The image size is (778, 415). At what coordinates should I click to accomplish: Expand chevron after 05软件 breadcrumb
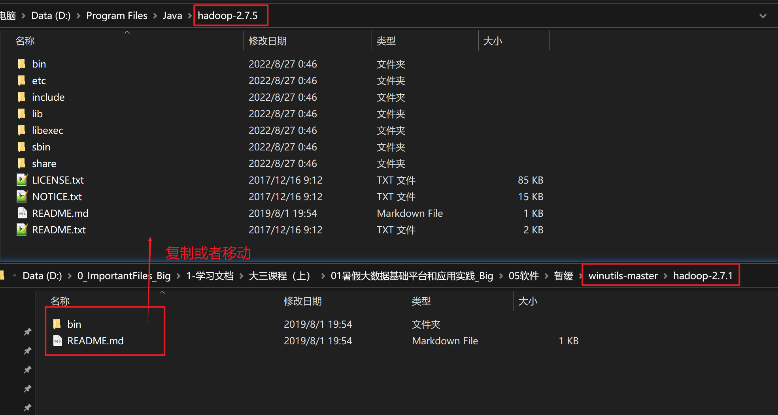coord(546,276)
